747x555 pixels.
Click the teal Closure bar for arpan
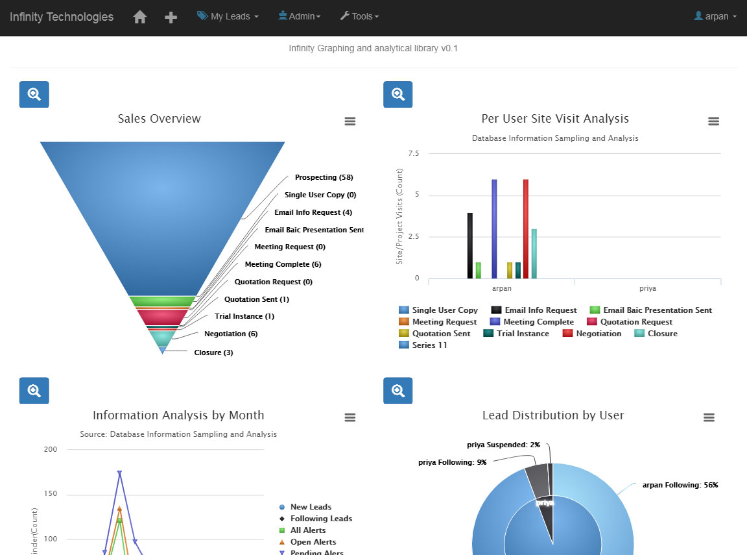click(x=534, y=254)
